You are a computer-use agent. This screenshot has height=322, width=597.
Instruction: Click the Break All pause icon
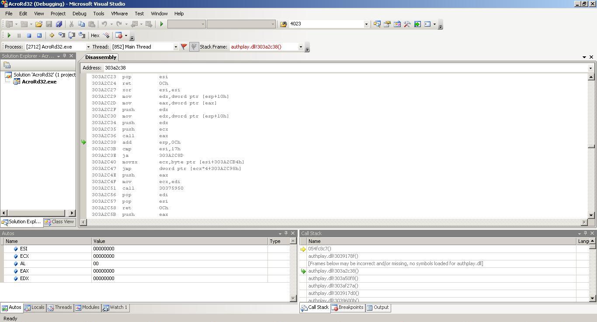tap(19, 35)
